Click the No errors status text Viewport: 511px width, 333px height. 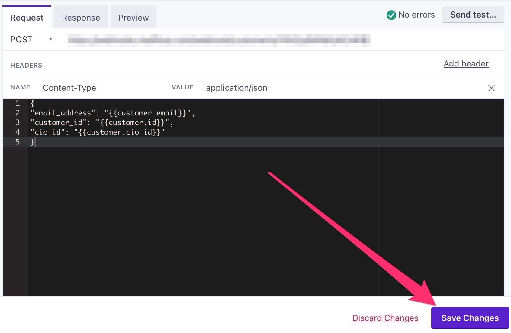click(x=416, y=15)
